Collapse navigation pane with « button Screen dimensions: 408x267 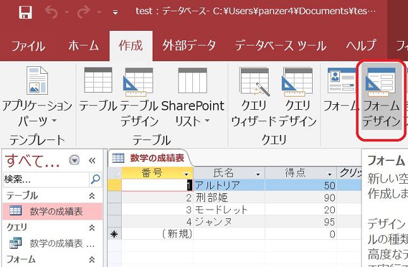(x=91, y=160)
